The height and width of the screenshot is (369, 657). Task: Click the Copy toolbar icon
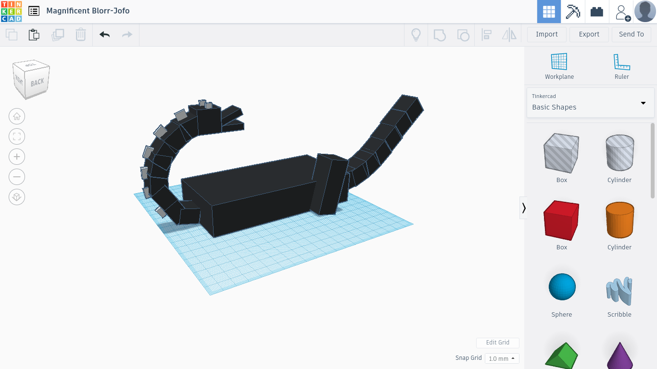12,35
